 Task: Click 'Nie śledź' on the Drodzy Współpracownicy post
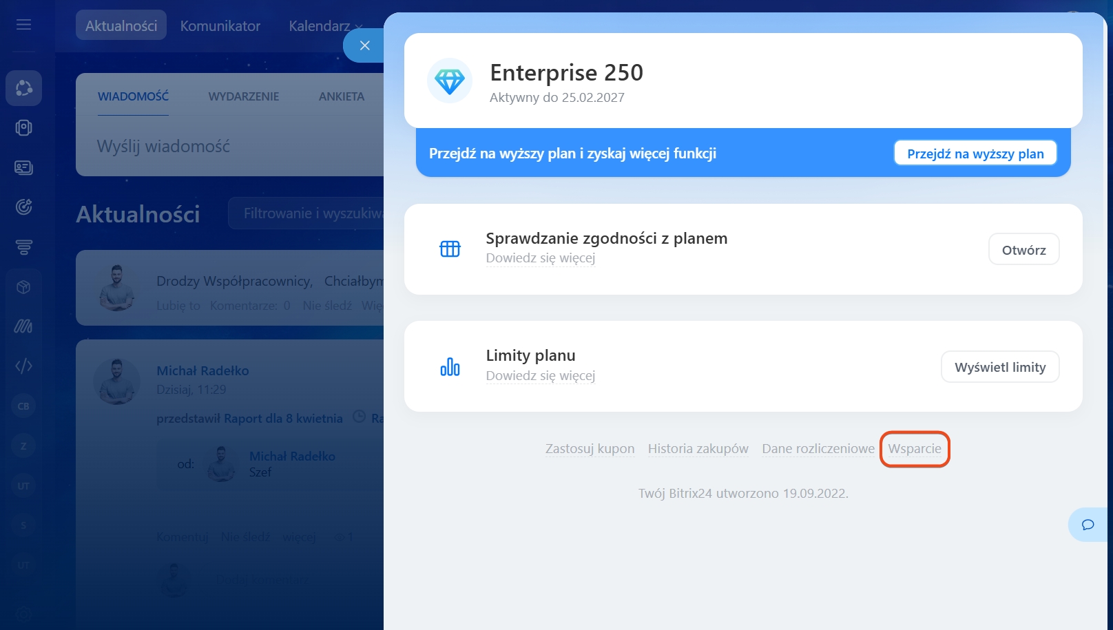(327, 306)
